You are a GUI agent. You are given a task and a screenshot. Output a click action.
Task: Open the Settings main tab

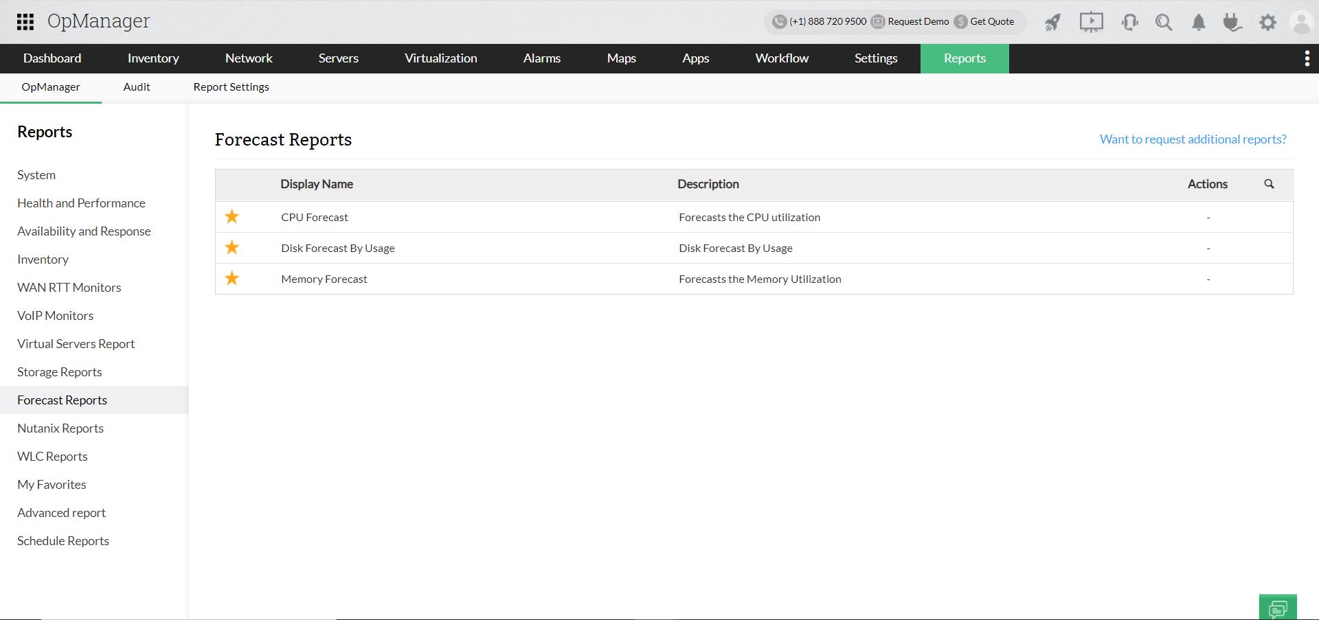coord(876,58)
